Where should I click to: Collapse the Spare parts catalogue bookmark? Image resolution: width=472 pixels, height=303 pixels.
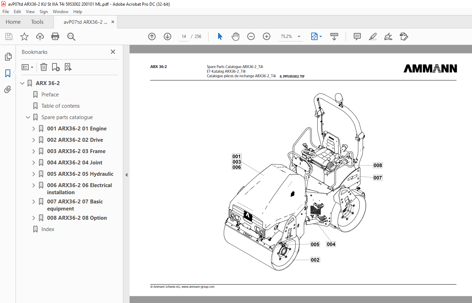28,117
